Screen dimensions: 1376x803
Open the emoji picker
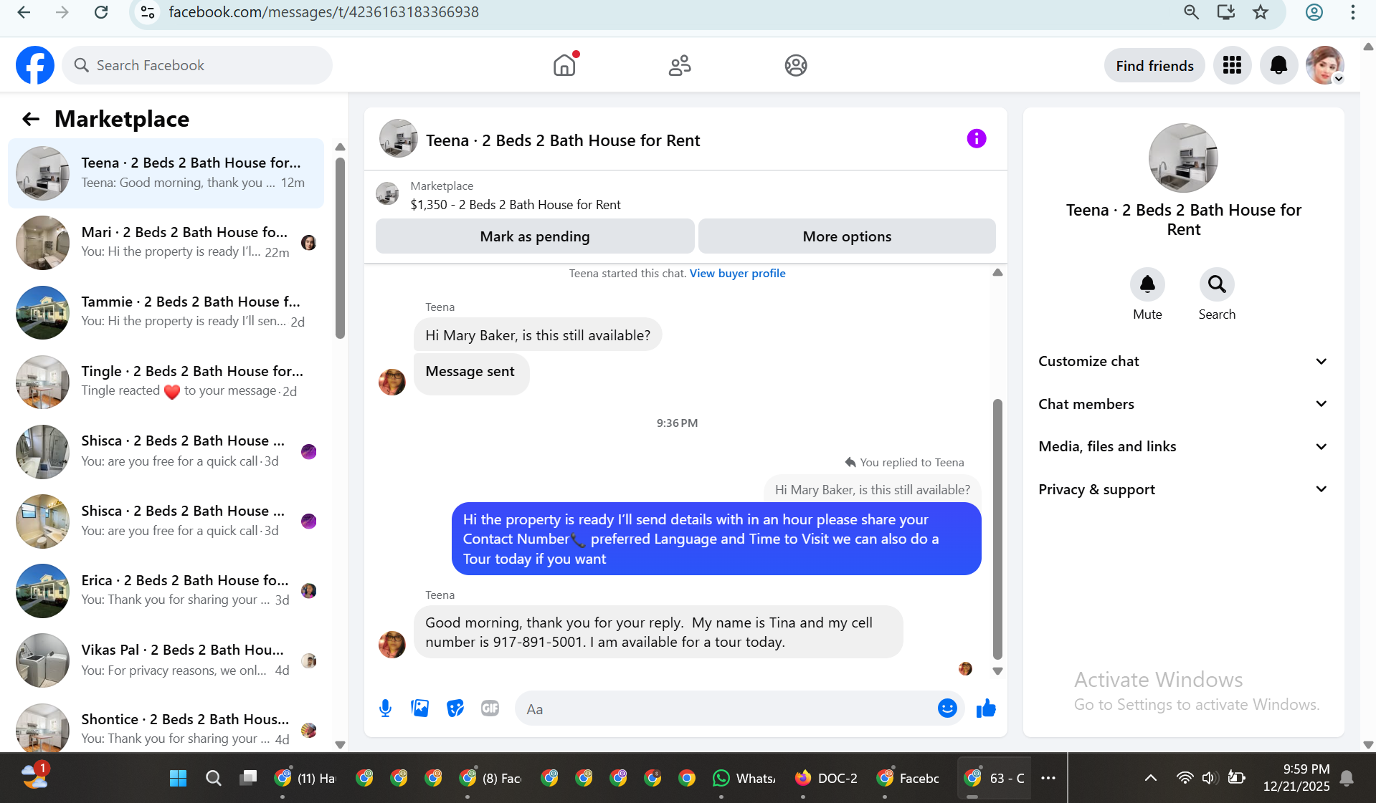point(946,708)
